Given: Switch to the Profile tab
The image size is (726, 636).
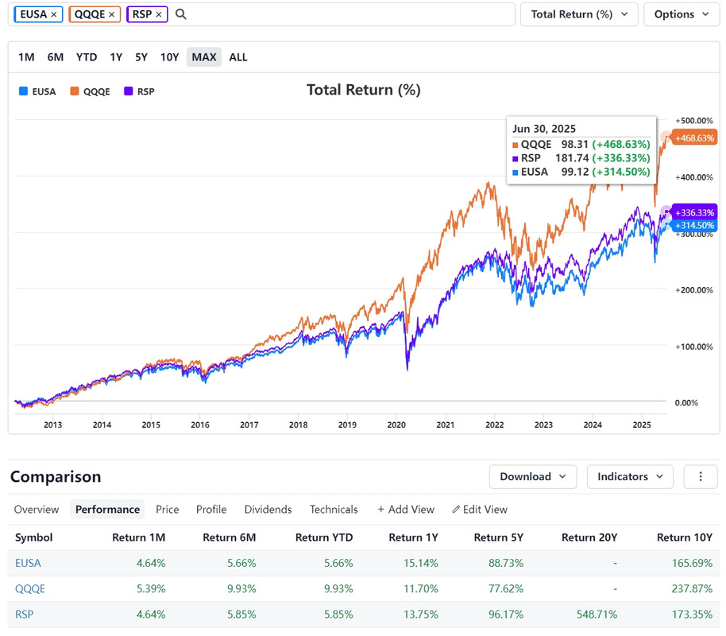Looking at the screenshot, I should [x=211, y=510].
